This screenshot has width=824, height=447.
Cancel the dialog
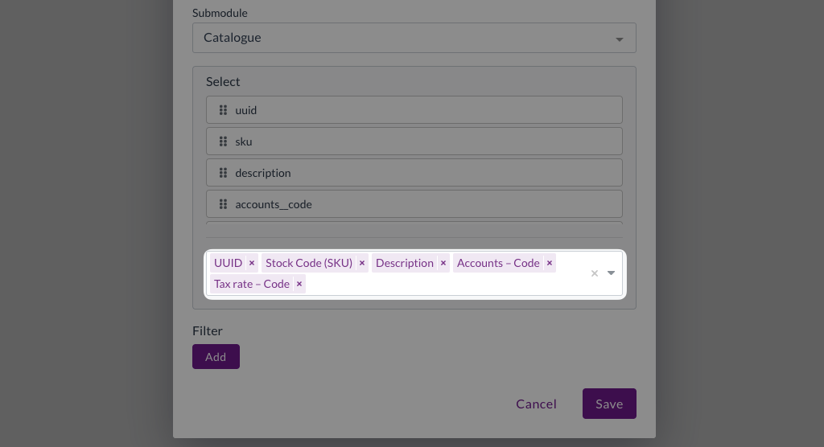536,404
